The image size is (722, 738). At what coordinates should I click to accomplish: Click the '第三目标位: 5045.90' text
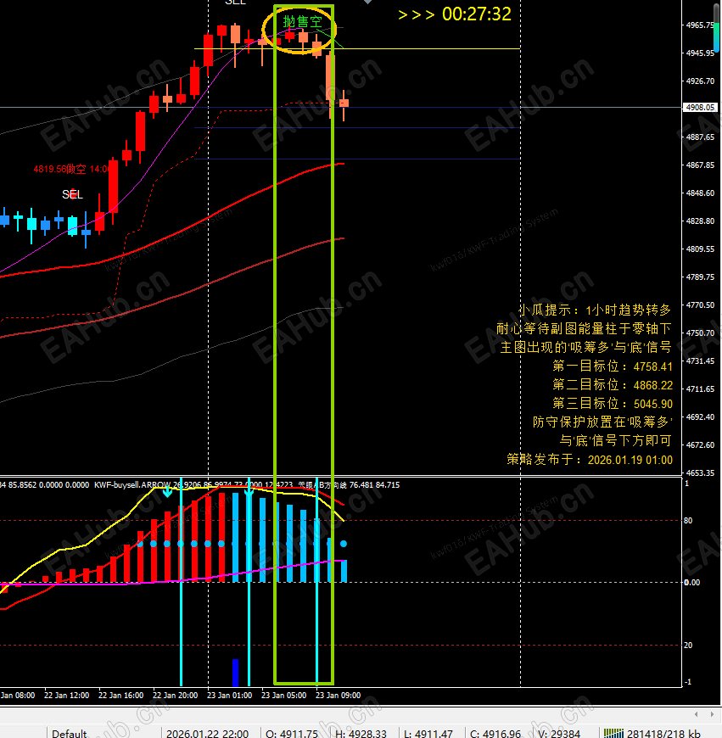[x=613, y=404]
